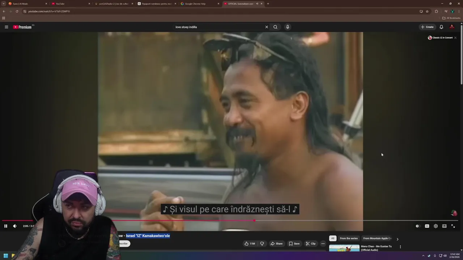This screenshot has height=260, width=463.
Task: Open the Chrome three-dot menu
Action: point(459,11)
